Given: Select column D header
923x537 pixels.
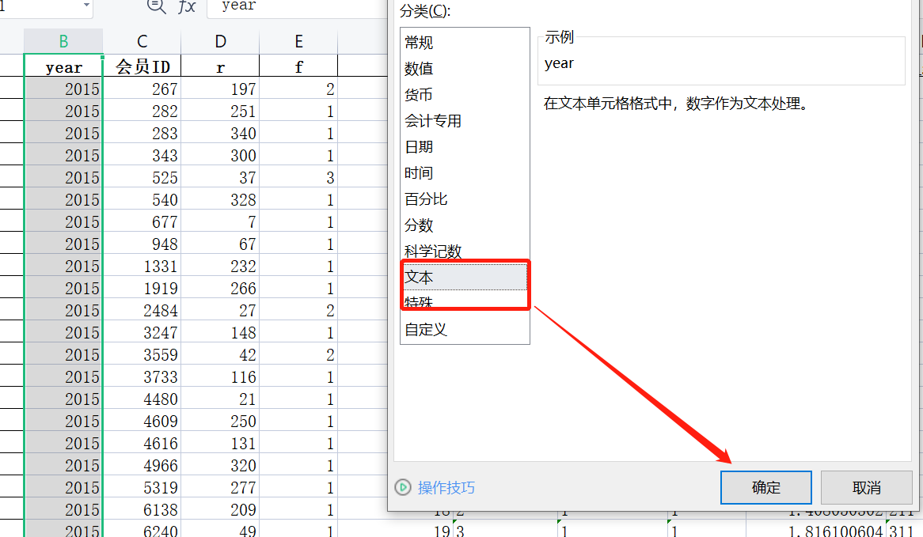Looking at the screenshot, I should tap(220, 41).
